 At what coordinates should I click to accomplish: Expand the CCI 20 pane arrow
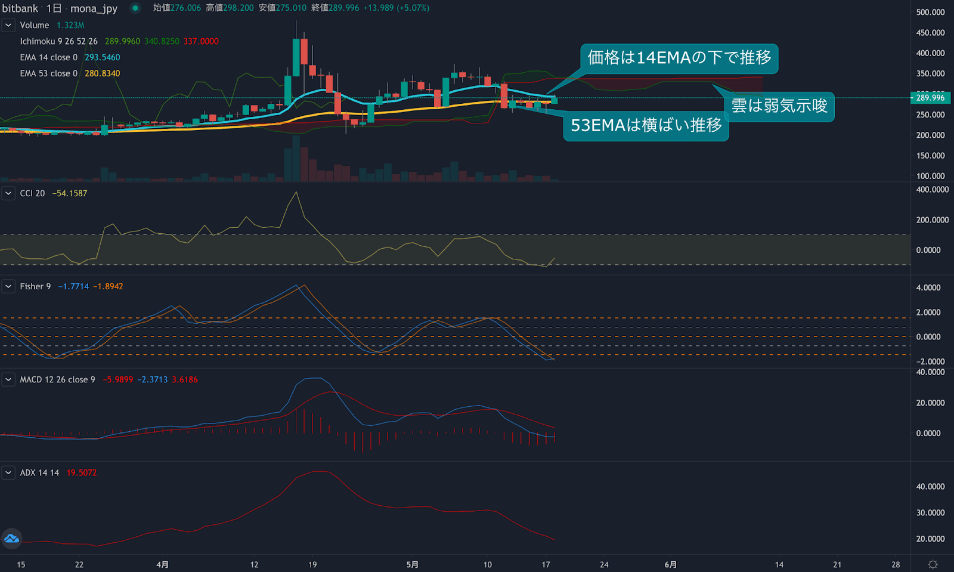8,193
